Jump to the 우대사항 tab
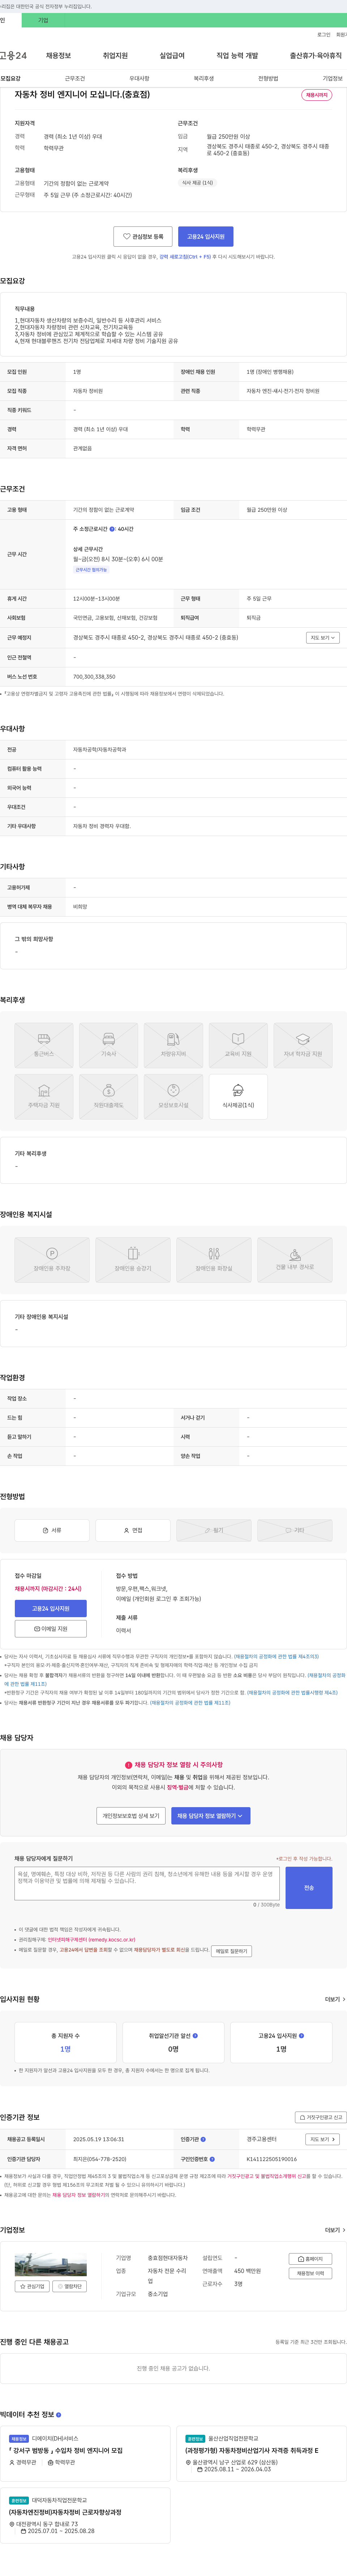Image resolution: width=347 pixels, height=2576 pixels. point(139,78)
